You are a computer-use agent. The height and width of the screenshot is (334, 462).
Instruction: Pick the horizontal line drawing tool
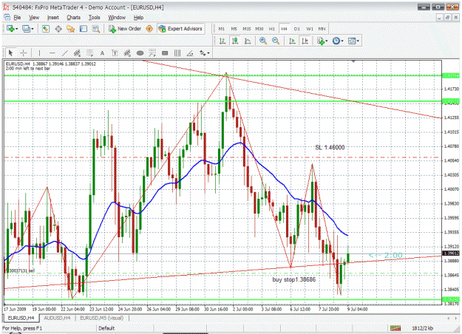(x=52, y=53)
